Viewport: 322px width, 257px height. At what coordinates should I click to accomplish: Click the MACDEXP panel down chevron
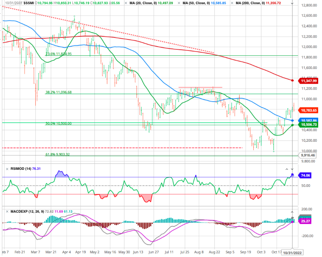click(292, 211)
